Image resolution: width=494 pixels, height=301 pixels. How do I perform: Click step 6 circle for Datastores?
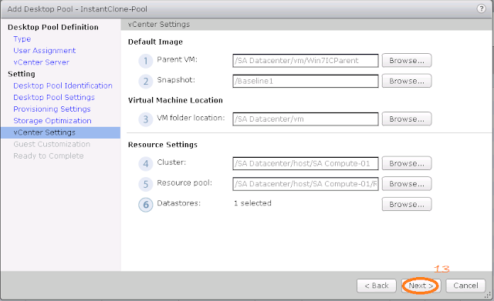pyautogui.click(x=146, y=205)
